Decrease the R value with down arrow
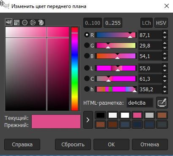This screenshot has width=173, height=156. (165, 37)
